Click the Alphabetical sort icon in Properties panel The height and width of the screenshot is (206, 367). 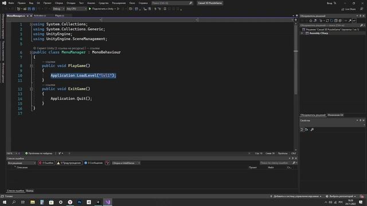pos(307,130)
